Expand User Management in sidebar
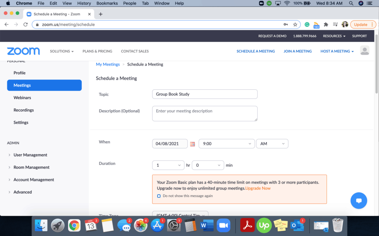Image resolution: width=379 pixels, height=236 pixels. [x=30, y=155]
